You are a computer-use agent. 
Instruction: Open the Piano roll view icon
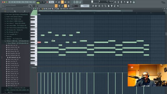[x=96, y=6]
